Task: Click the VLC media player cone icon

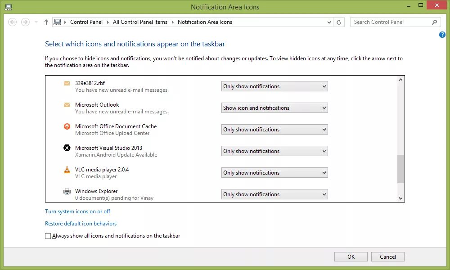Action: 67,170
